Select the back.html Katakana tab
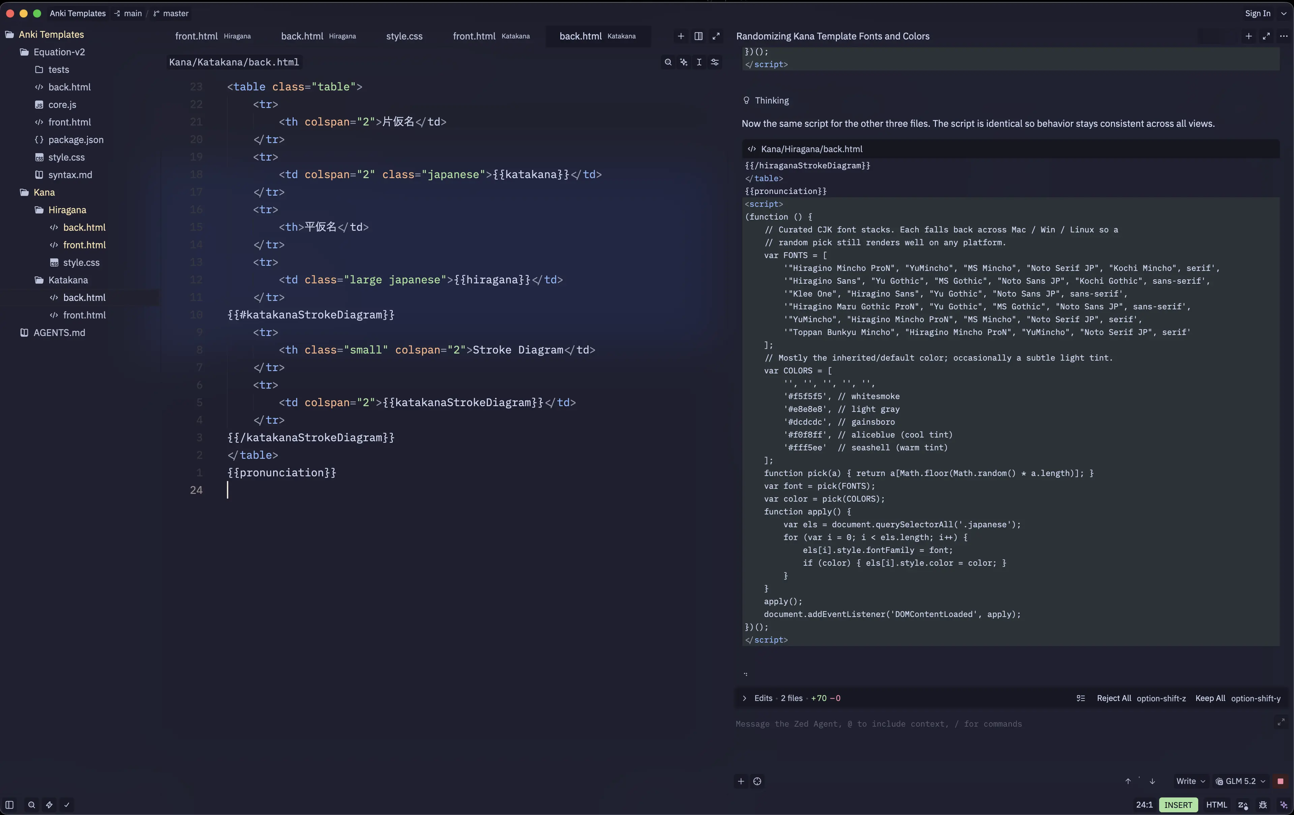 click(x=597, y=36)
